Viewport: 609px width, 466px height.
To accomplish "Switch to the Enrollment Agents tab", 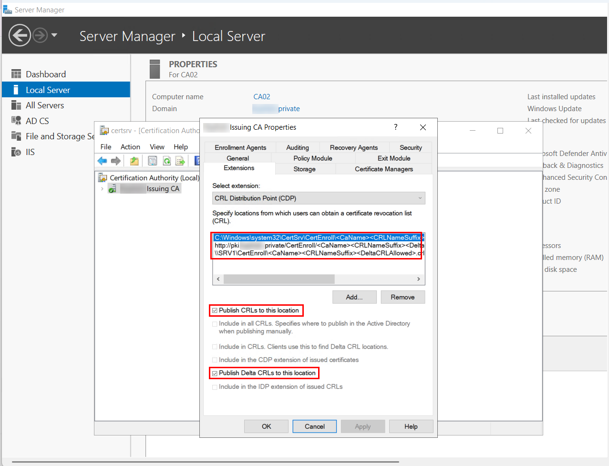I will click(x=240, y=147).
